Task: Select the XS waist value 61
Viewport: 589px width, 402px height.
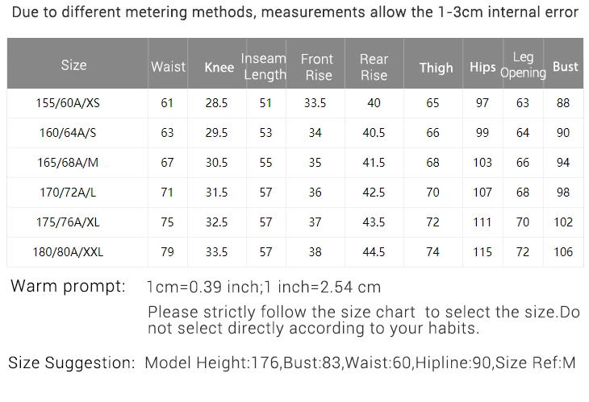Action: coord(167,103)
